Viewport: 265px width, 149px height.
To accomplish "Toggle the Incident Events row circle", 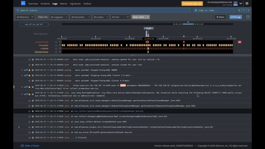I will [56, 42].
